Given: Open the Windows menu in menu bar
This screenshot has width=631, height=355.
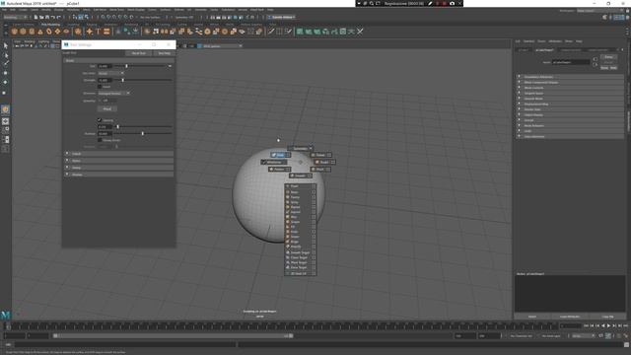Looking at the screenshot, I should pyautogui.click(x=73, y=10).
